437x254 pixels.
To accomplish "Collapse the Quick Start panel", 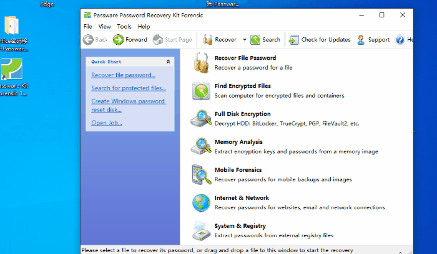I will click(169, 62).
